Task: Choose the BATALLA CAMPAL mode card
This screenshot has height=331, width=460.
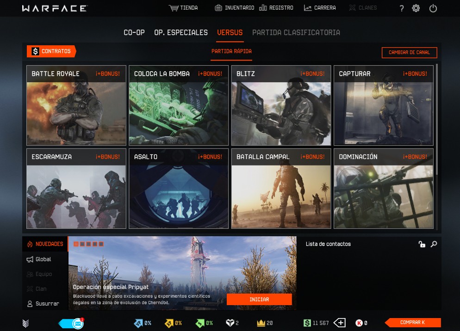Action: tap(281, 189)
